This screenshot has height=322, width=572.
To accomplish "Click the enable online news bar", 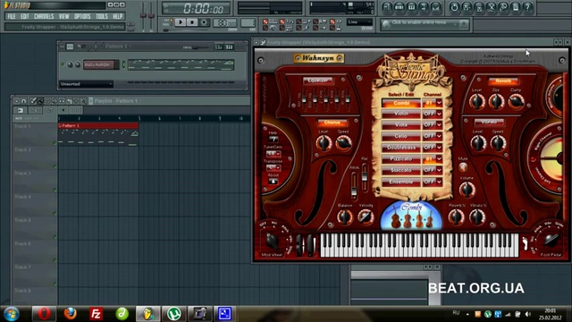I will point(425,24).
